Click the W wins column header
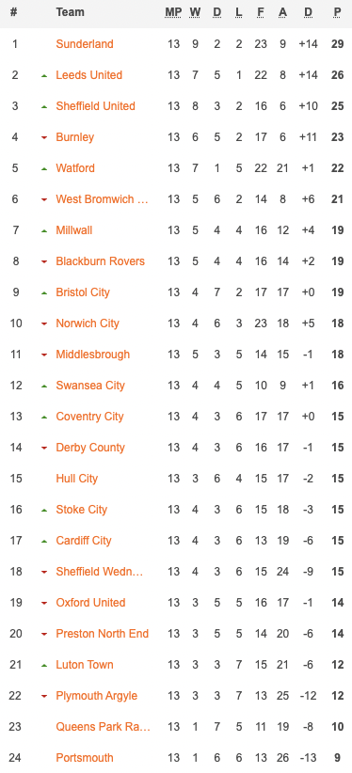The height and width of the screenshot is (773, 352). coord(195,12)
